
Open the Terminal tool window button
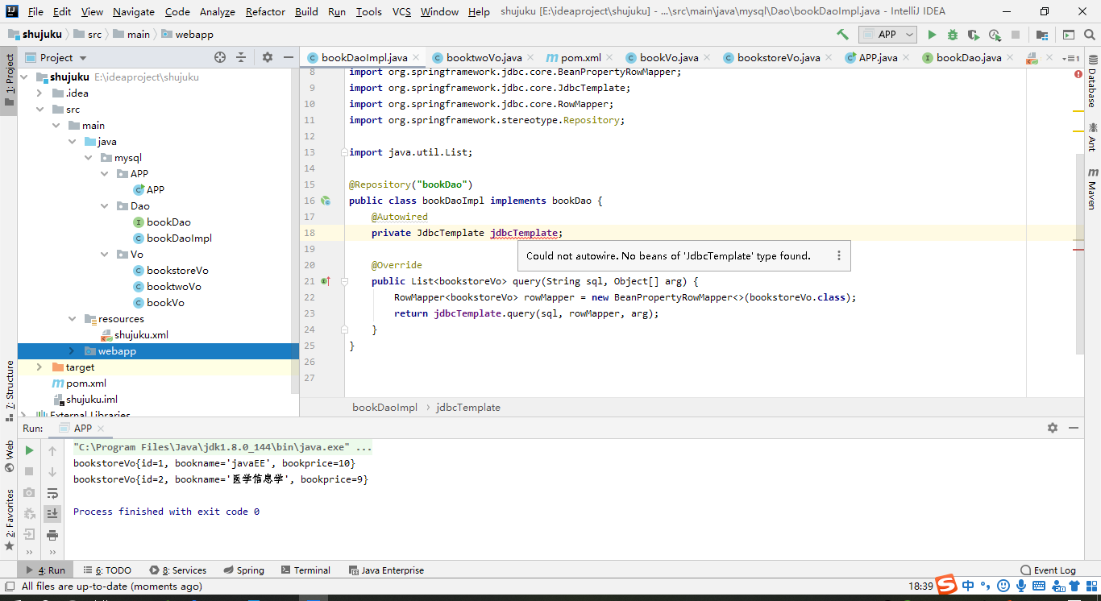click(x=305, y=570)
